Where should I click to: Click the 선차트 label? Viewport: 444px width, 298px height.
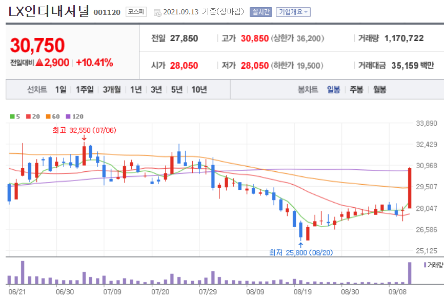(37, 90)
